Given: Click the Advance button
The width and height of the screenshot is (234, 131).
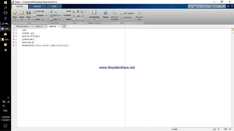Looking at the screenshot, I should click(x=126, y=17).
